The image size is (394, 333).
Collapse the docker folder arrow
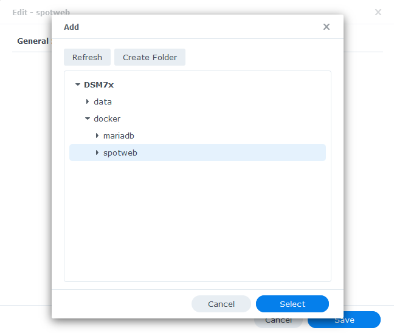(88, 118)
